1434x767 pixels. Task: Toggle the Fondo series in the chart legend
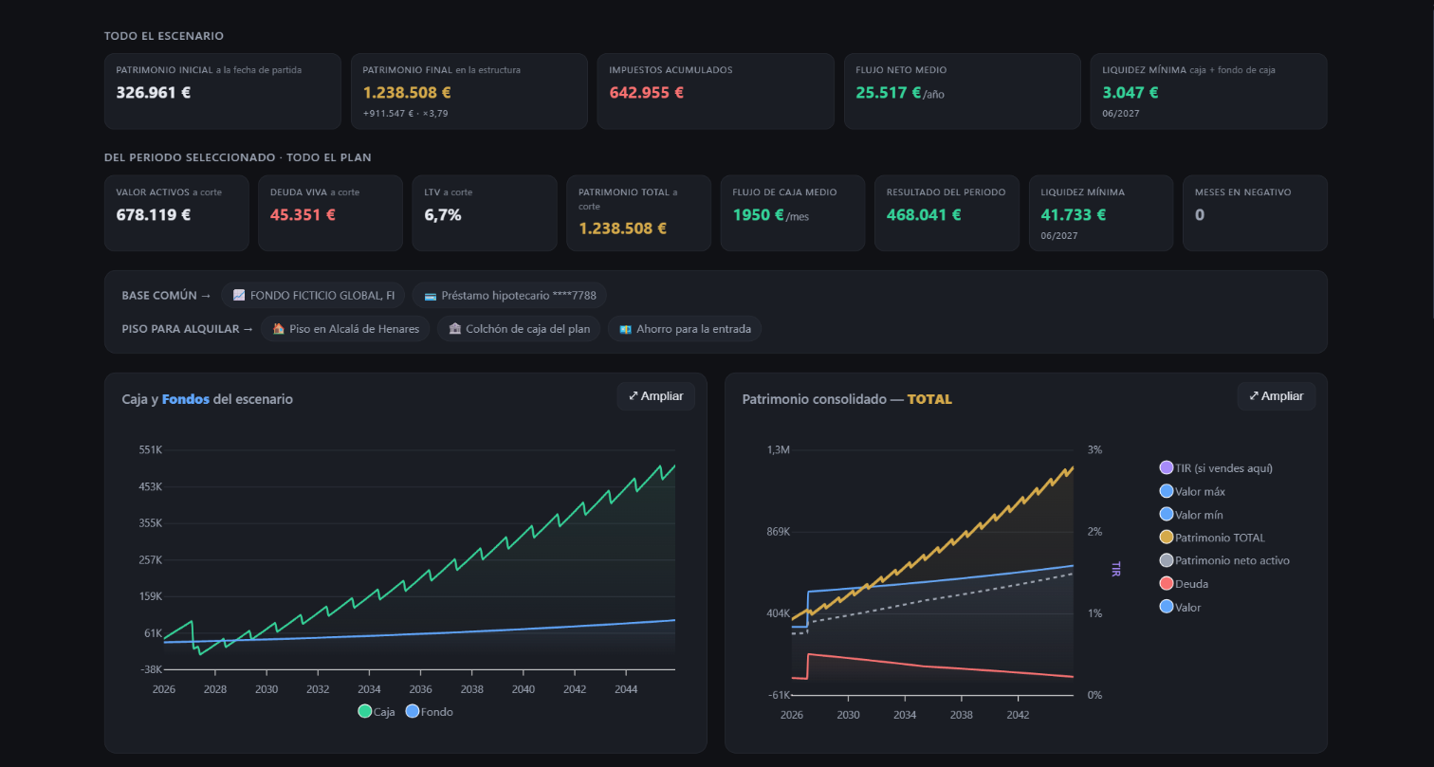click(x=430, y=711)
